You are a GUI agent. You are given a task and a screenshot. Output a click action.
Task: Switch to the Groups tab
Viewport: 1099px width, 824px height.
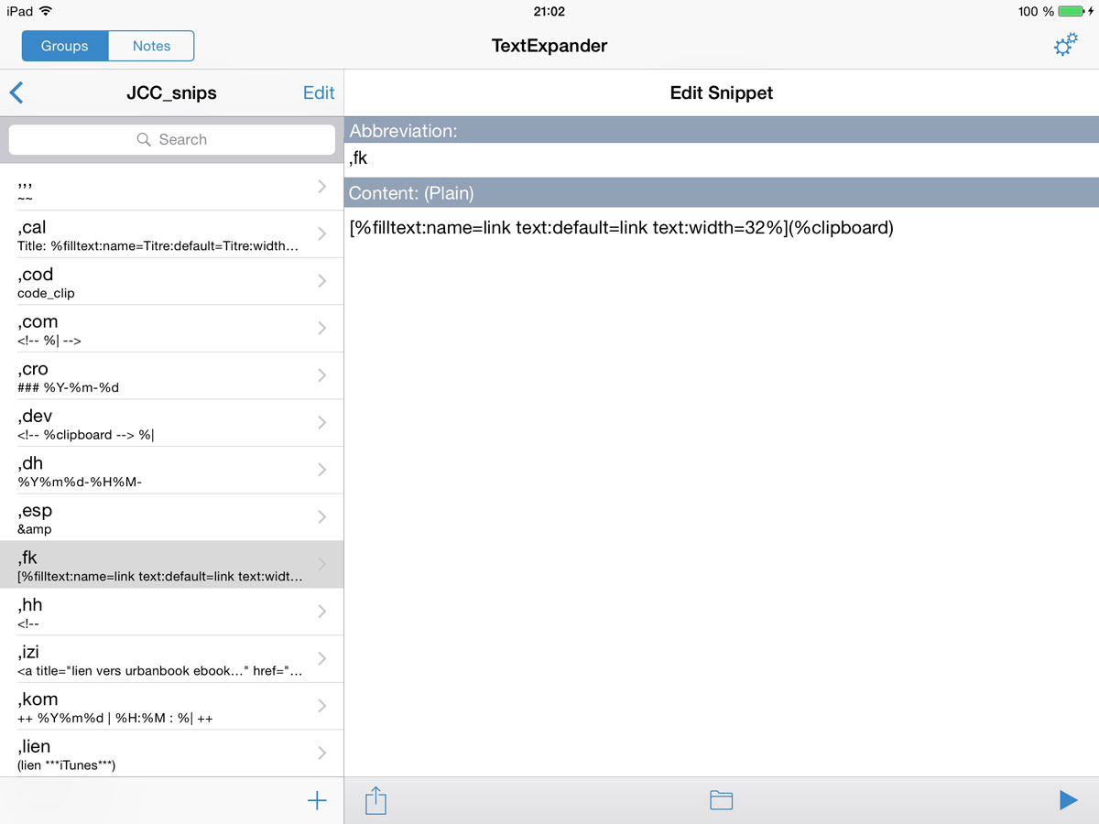click(x=65, y=46)
